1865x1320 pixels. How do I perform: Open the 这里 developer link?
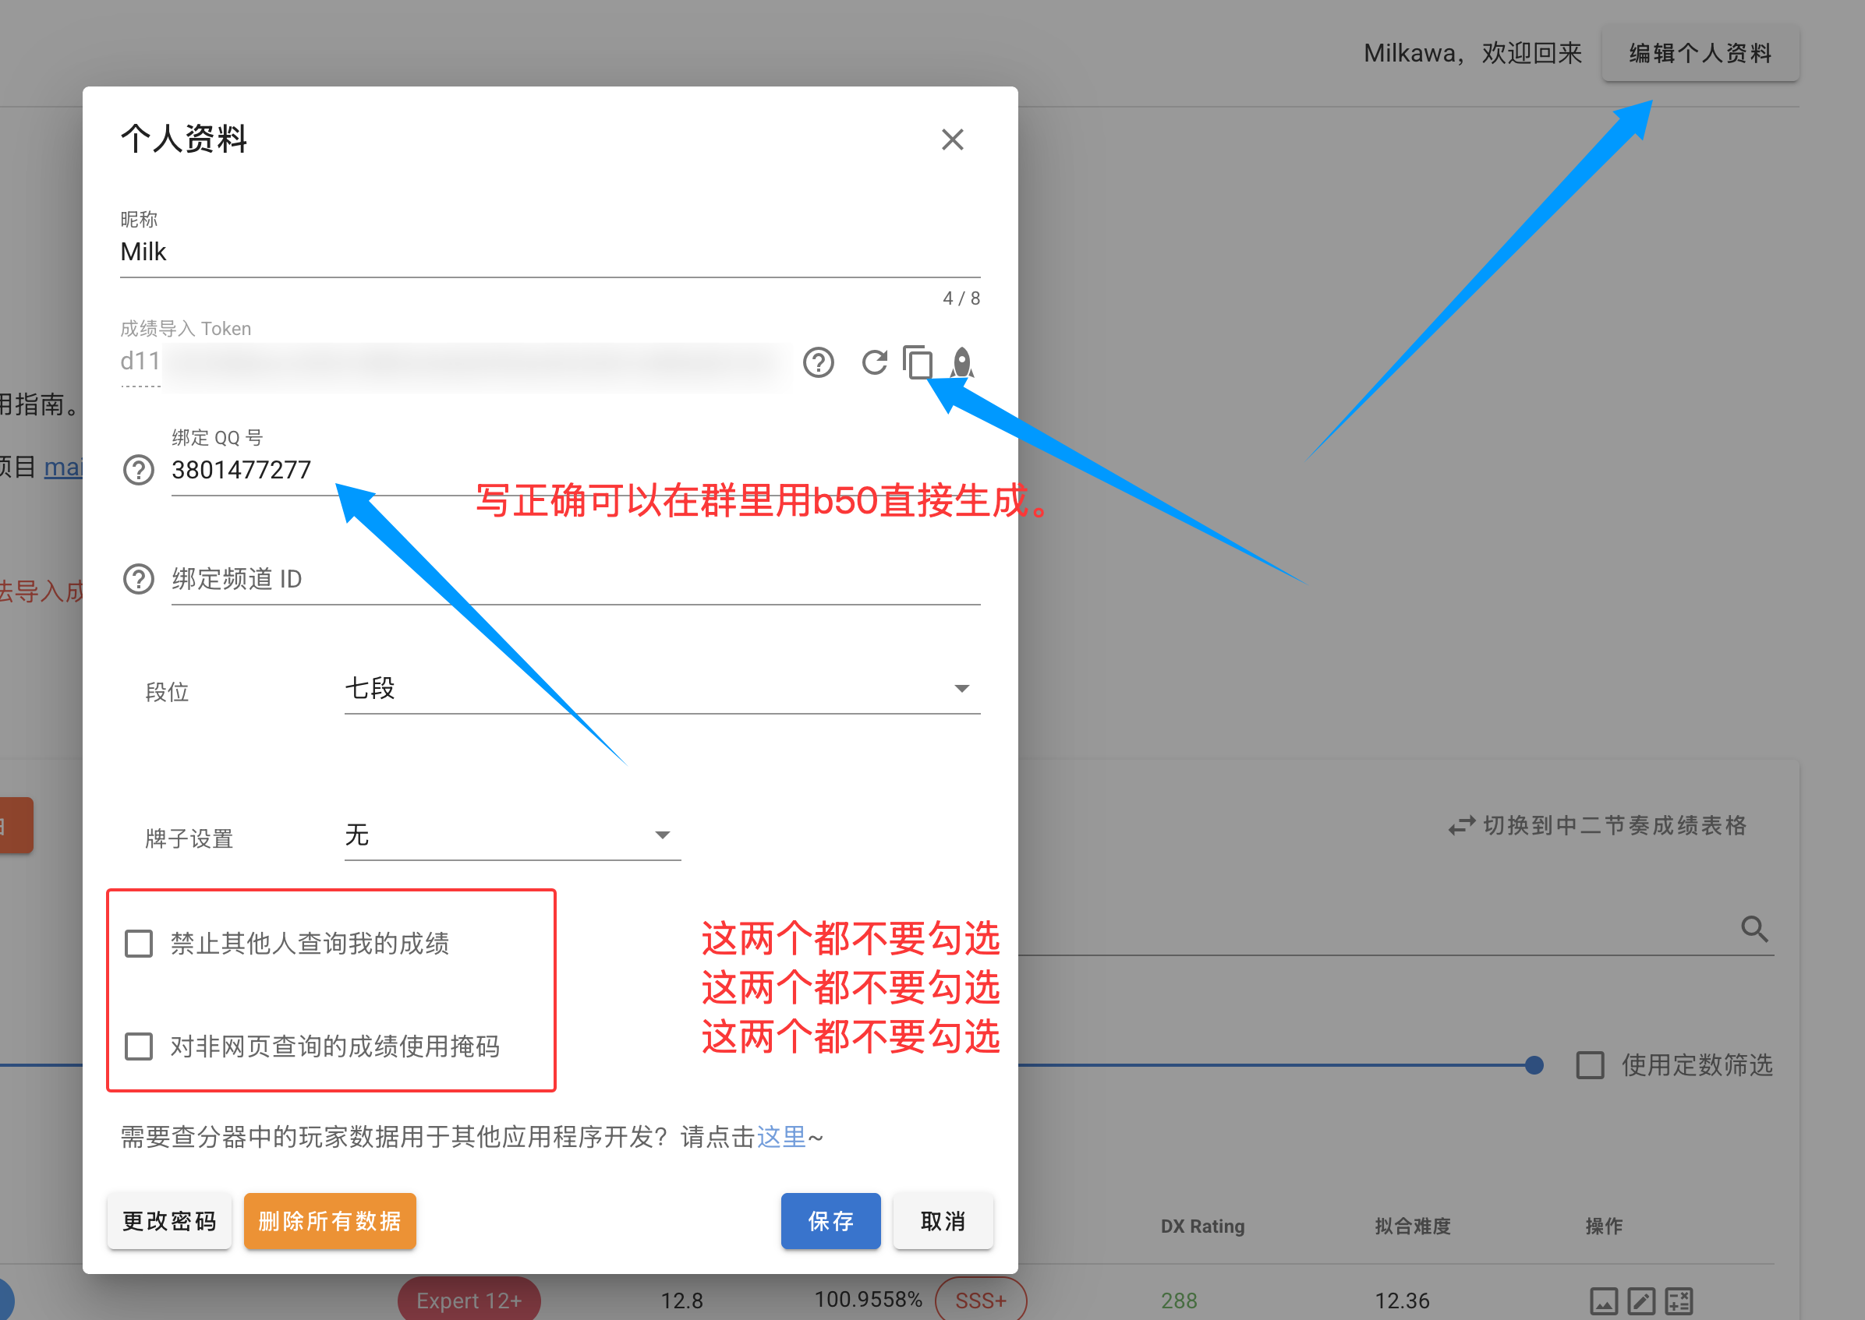tap(780, 1136)
